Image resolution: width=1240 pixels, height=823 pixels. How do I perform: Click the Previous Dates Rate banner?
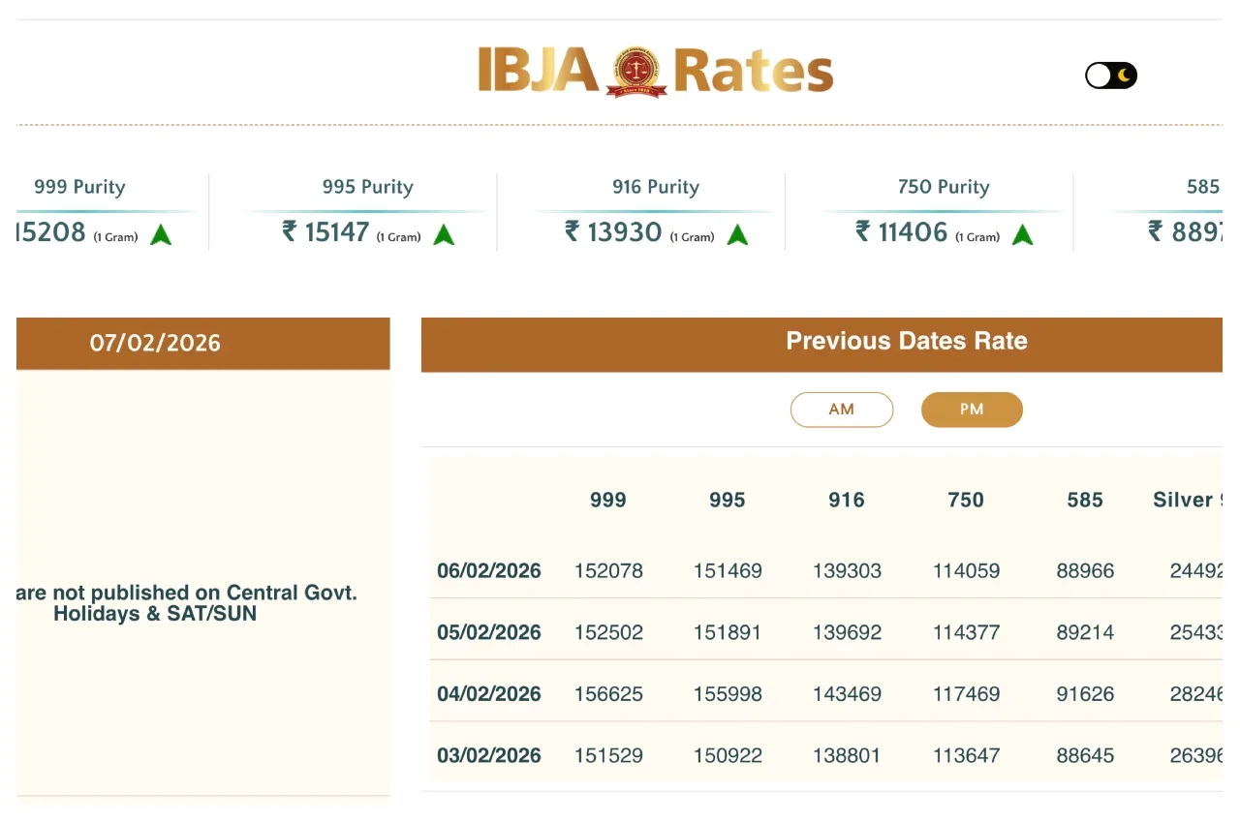coord(906,341)
